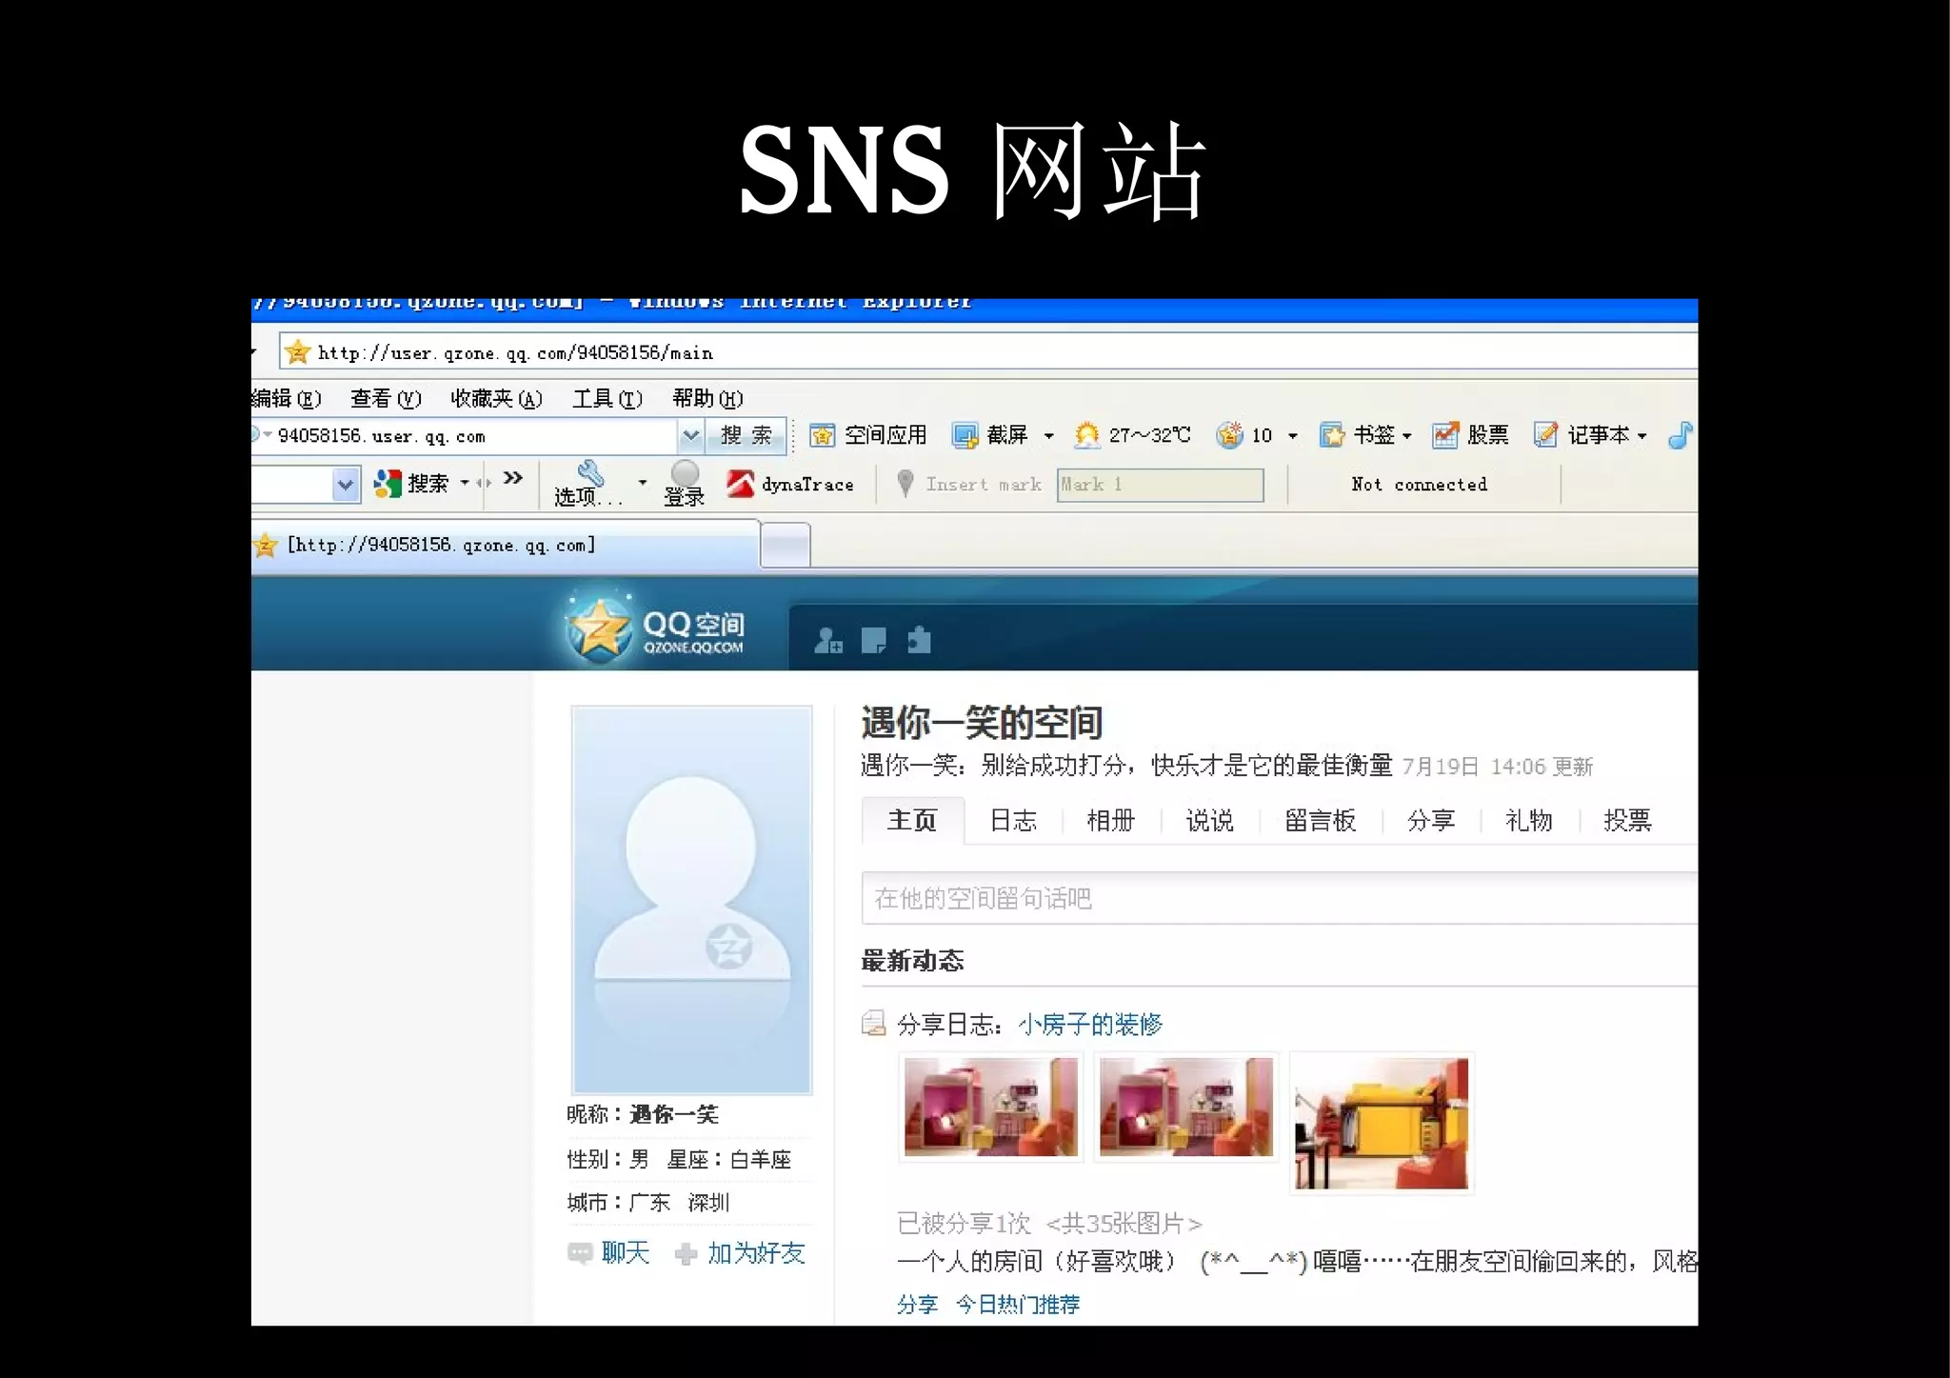1950x1378 pixels.
Task: Click the 截屏 screenshot tool
Action: [991, 435]
